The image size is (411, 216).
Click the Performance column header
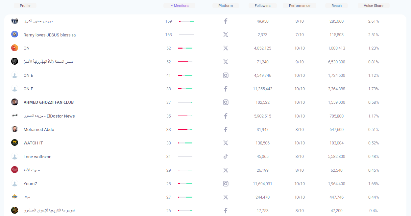(x=300, y=6)
